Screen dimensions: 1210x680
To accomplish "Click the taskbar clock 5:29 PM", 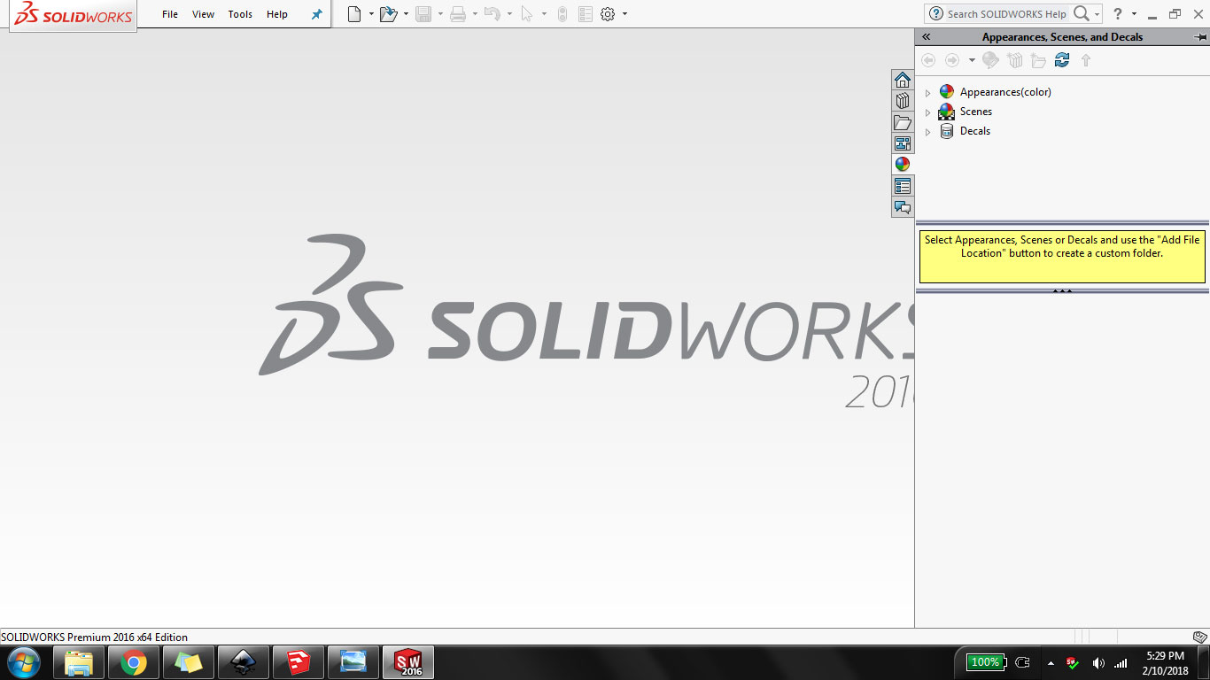I will [x=1165, y=656].
